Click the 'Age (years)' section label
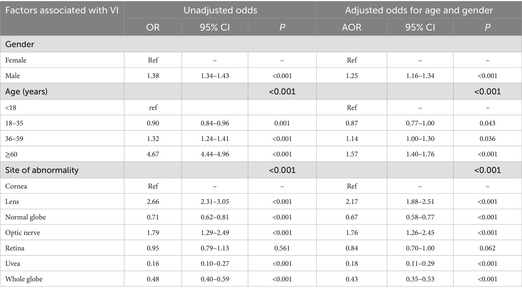This screenshot has width=522, height=291. tap(26, 91)
